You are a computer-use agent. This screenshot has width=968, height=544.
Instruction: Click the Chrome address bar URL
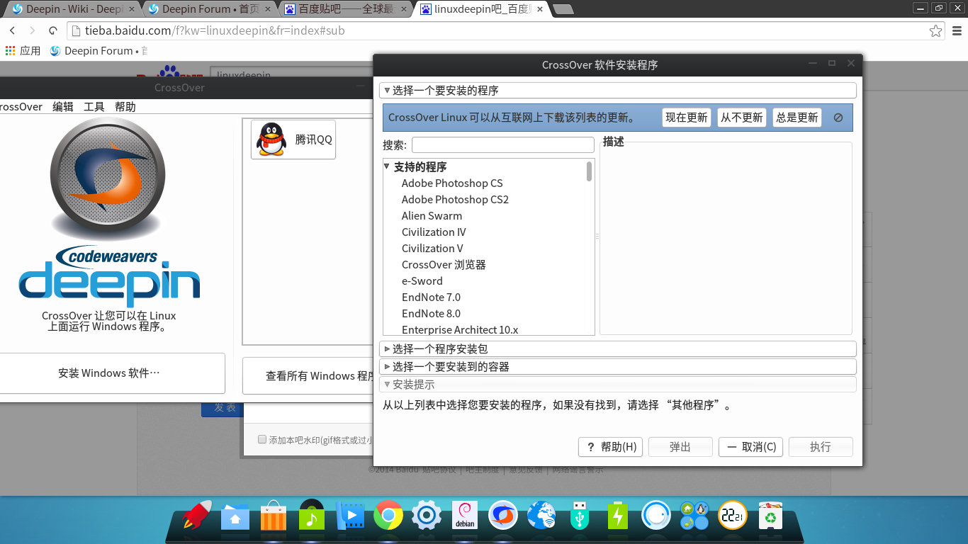(x=215, y=30)
